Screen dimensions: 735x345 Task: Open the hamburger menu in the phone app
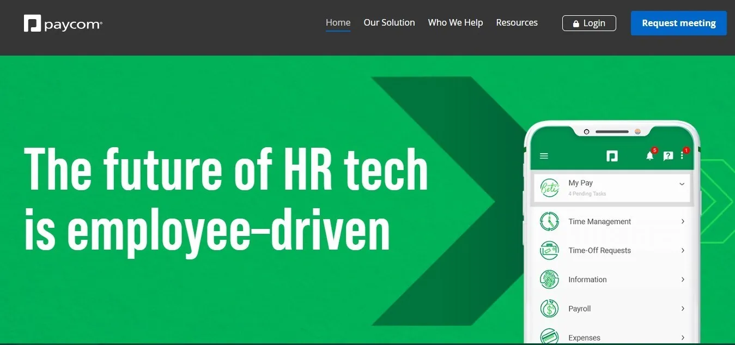544,156
